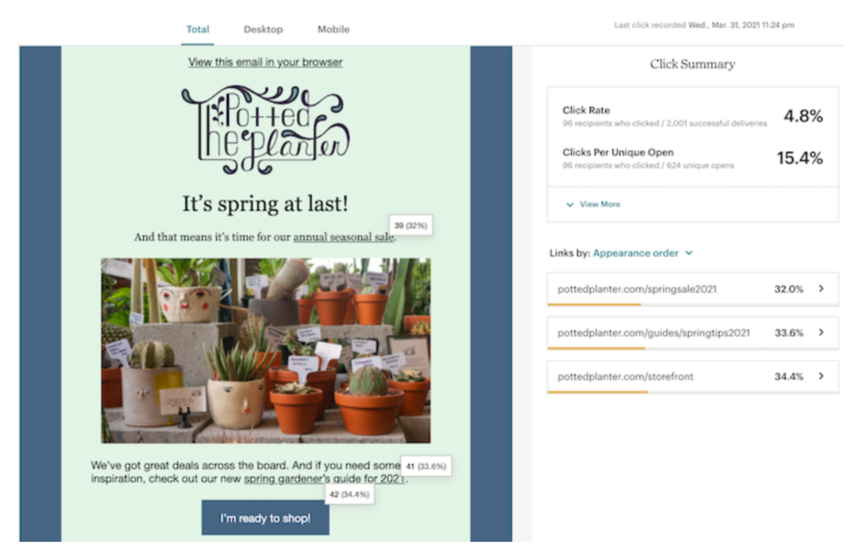
Task: Open View this email in your browser link
Action: click(x=265, y=62)
